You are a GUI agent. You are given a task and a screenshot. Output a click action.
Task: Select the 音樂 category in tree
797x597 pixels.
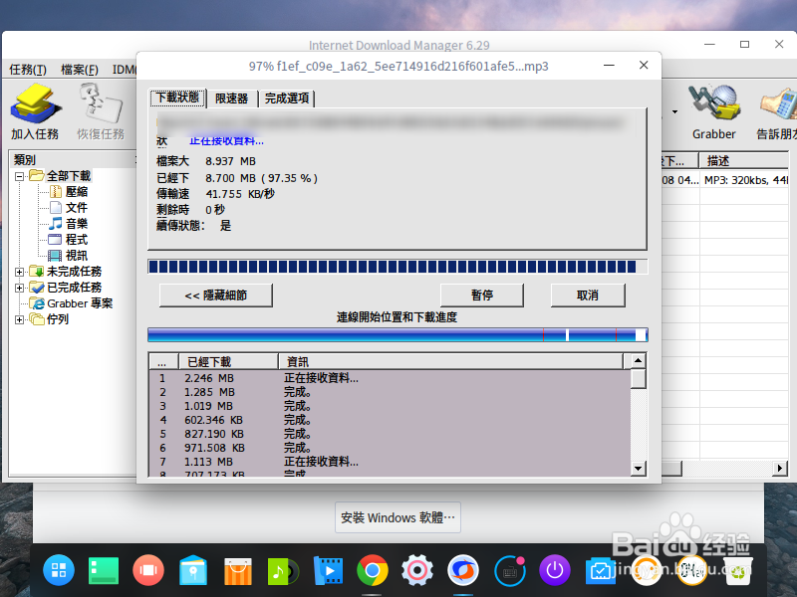coord(77,224)
